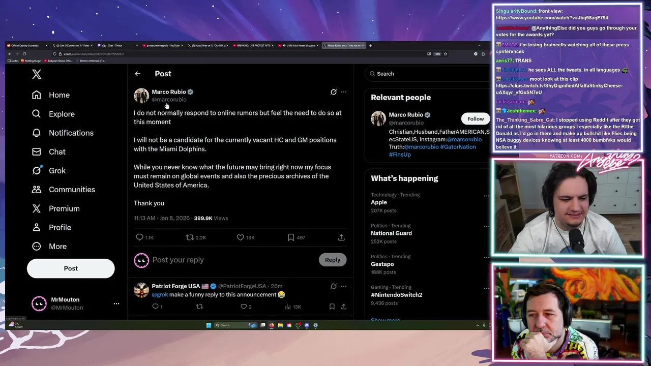Share Marco Rubio's post via share icon

(x=341, y=237)
